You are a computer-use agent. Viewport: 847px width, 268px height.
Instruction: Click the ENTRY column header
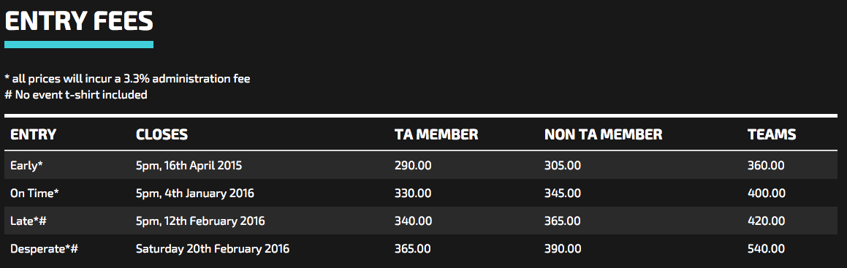coord(34,134)
